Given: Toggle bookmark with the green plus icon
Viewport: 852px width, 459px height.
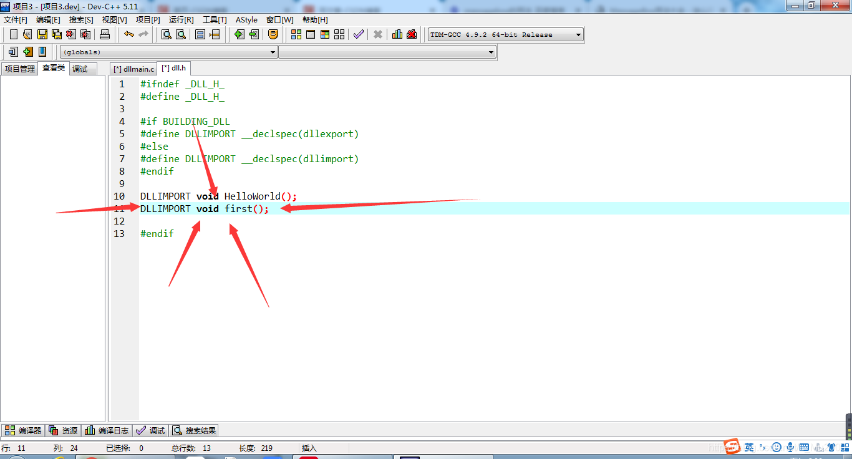Looking at the screenshot, I should point(27,52).
